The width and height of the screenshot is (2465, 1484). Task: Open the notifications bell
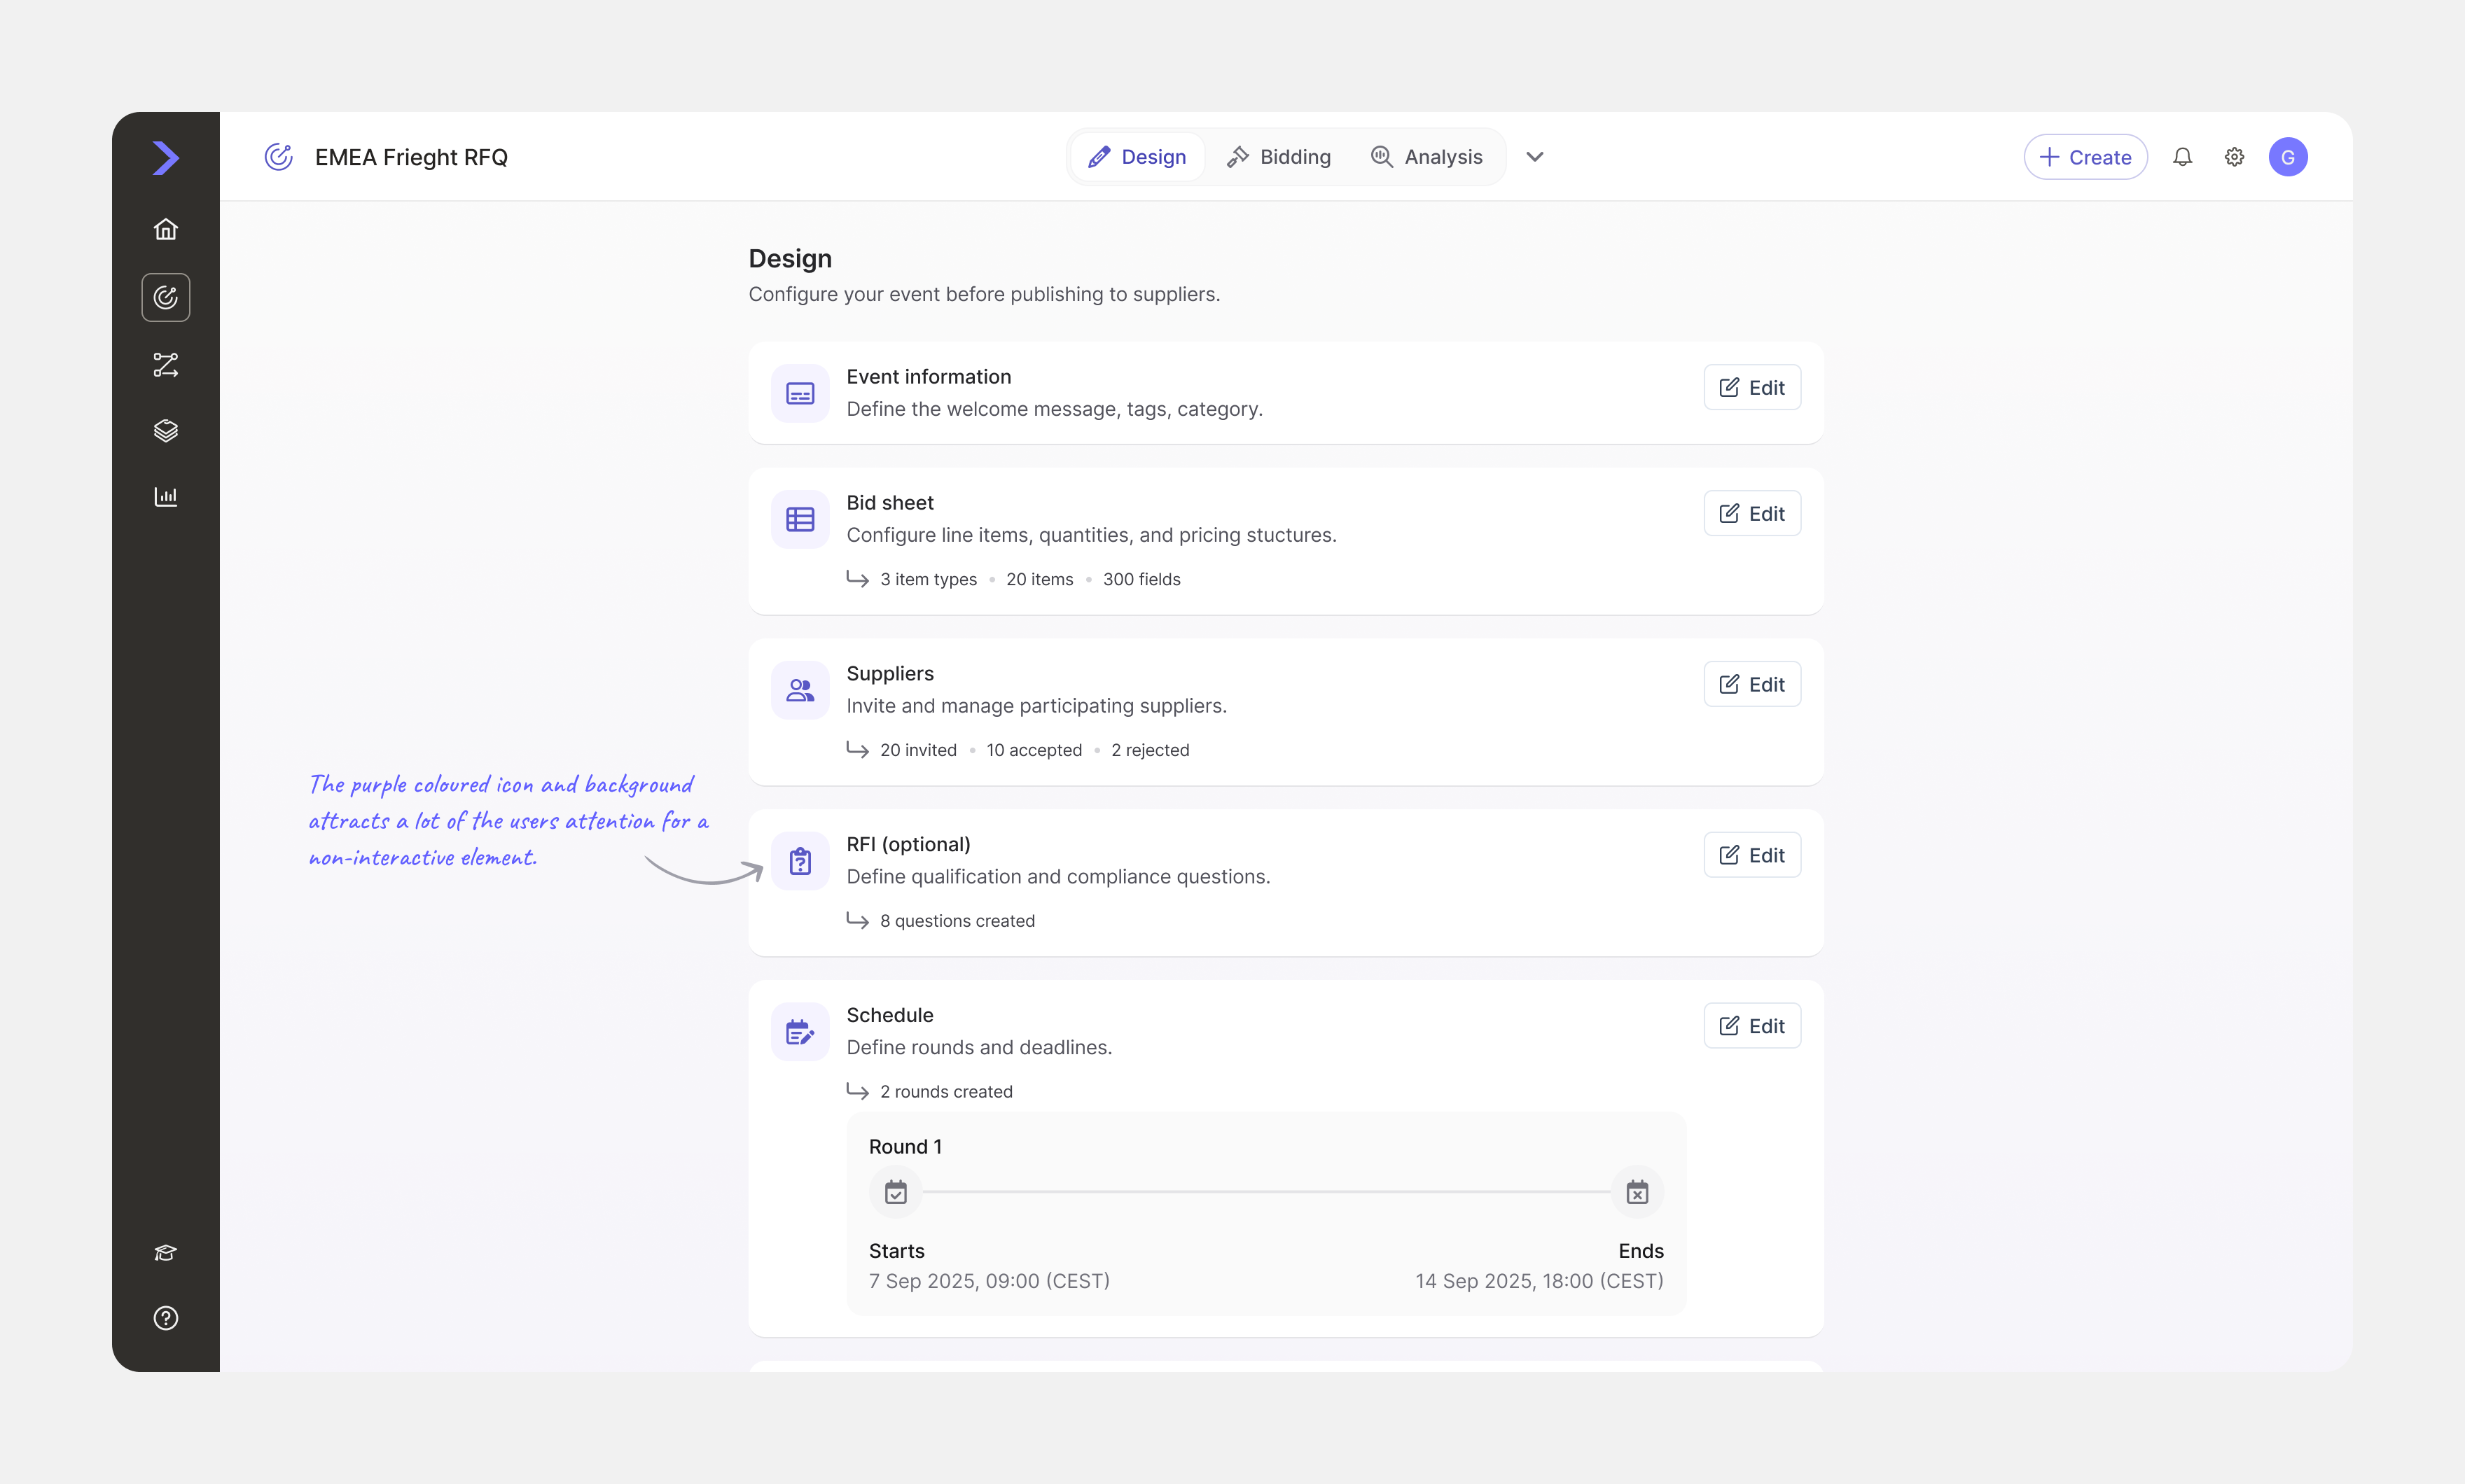[2183, 157]
